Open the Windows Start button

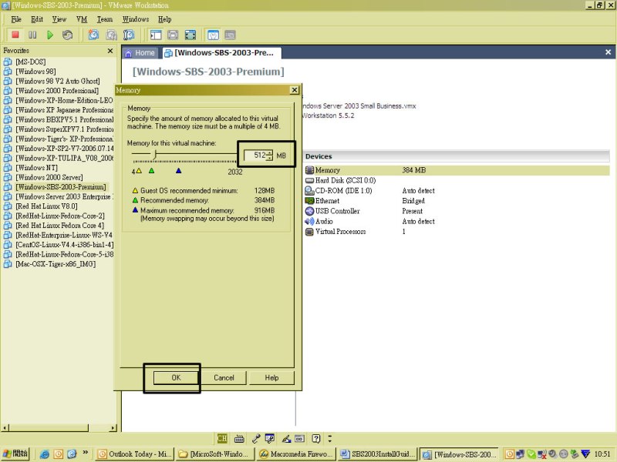[15, 454]
